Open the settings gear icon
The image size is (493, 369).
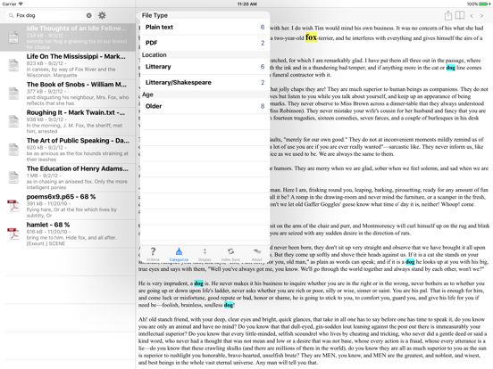[102, 15]
